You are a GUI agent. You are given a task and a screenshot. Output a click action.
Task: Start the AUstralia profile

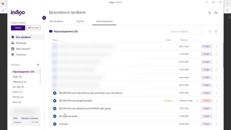point(206,124)
